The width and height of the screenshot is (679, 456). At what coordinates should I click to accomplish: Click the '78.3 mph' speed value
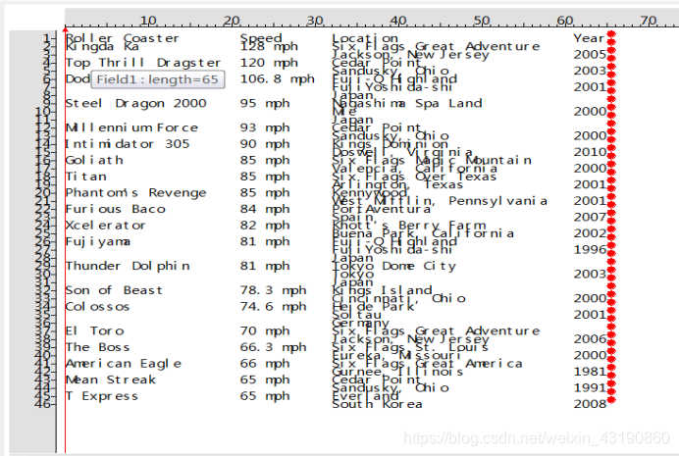[x=273, y=290]
